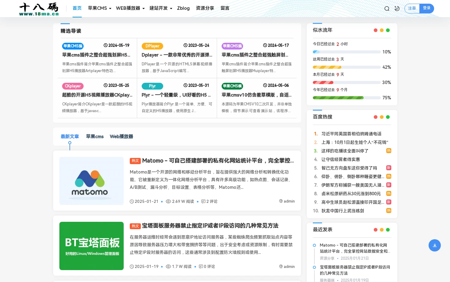450x282 pixels.
Task: Click the admin author icon on Matomo article
Action: tap(281, 201)
